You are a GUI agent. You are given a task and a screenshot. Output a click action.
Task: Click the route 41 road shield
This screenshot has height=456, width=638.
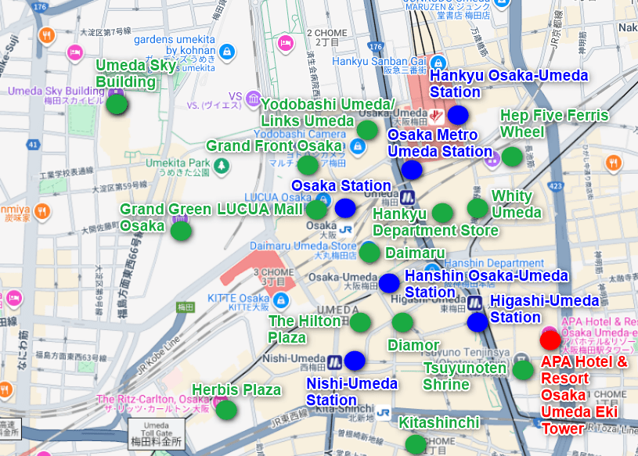[33, 145]
